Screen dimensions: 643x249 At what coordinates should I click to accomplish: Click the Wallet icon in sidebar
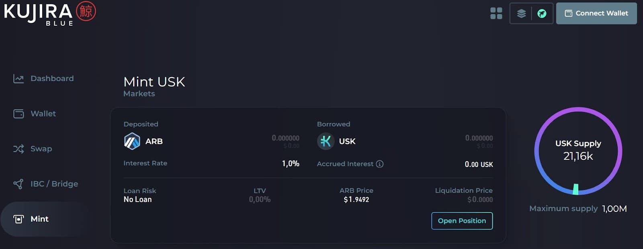[18, 114]
